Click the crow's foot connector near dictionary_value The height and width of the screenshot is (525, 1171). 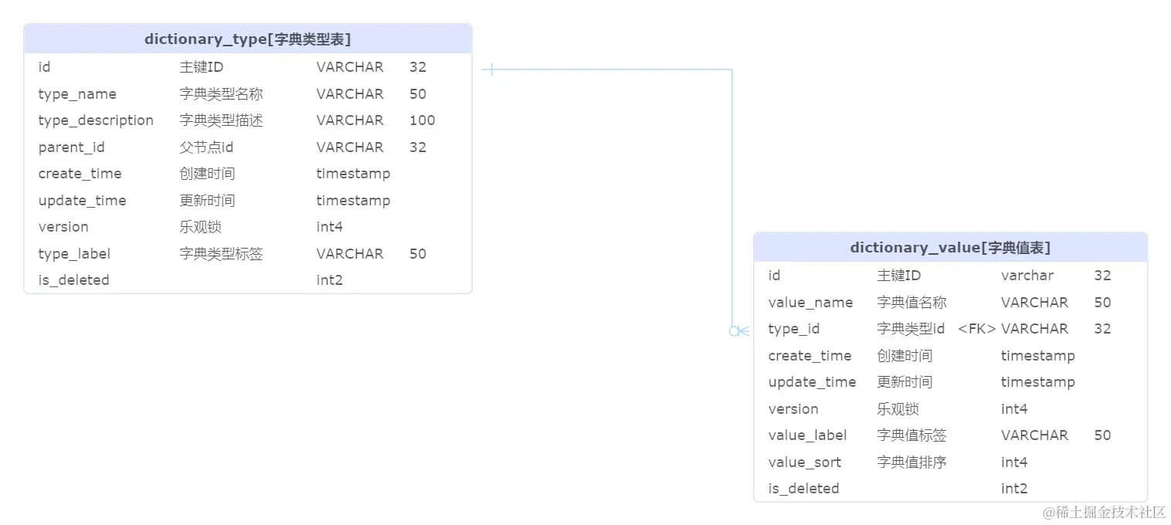739,330
